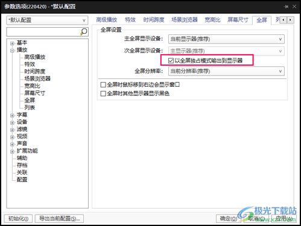This screenshot has width=301, height=226.
Task: Expand the 扩展功能 tree node
Action: click(x=12, y=151)
